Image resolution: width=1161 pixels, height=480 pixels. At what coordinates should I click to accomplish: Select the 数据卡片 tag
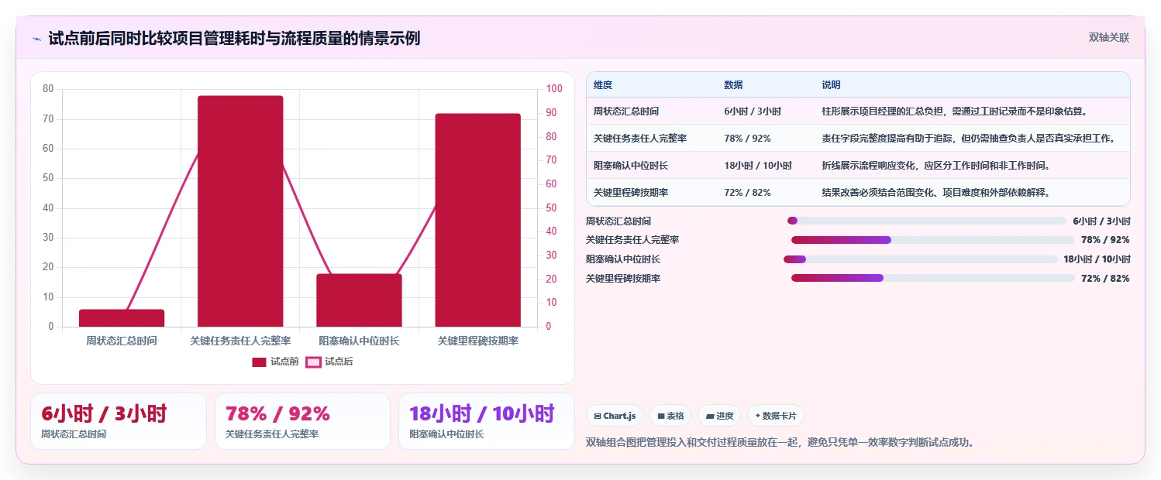pos(776,416)
